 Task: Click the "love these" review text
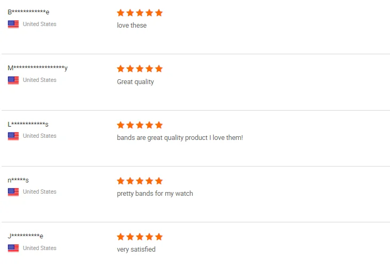[x=132, y=26]
